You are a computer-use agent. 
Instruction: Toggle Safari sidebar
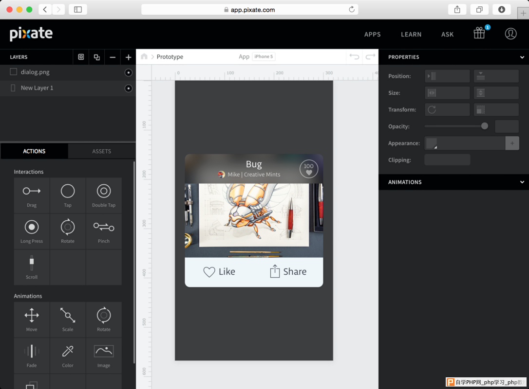pyautogui.click(x=78, y=9)
